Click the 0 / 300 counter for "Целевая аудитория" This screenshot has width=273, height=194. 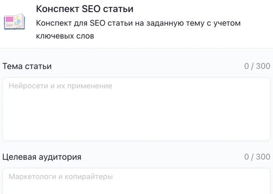click(257, 157)
